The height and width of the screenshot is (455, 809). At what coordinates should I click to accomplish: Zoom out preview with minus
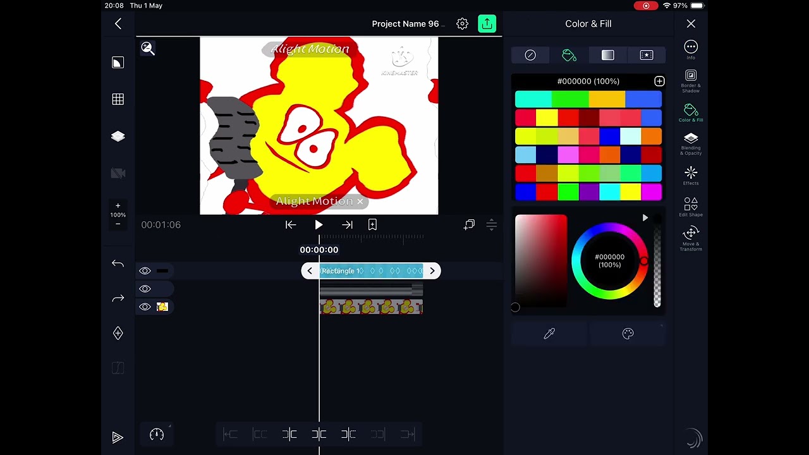pyautogui.click(x=118, y=224)
